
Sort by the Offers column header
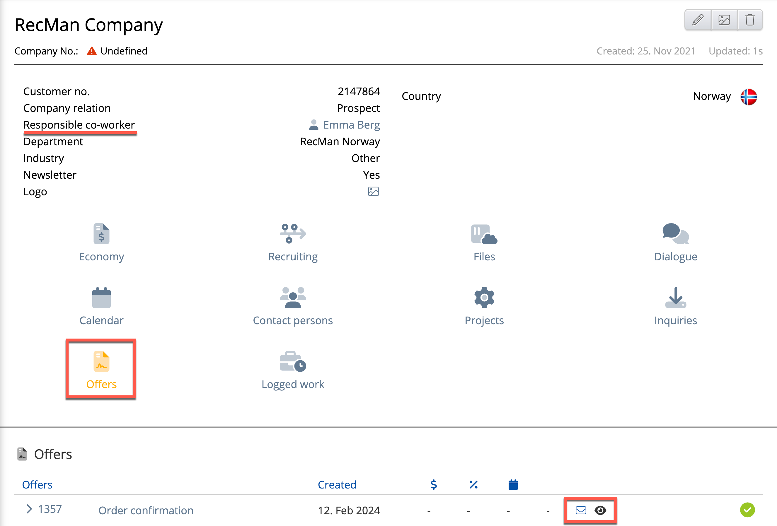point(37,485)
